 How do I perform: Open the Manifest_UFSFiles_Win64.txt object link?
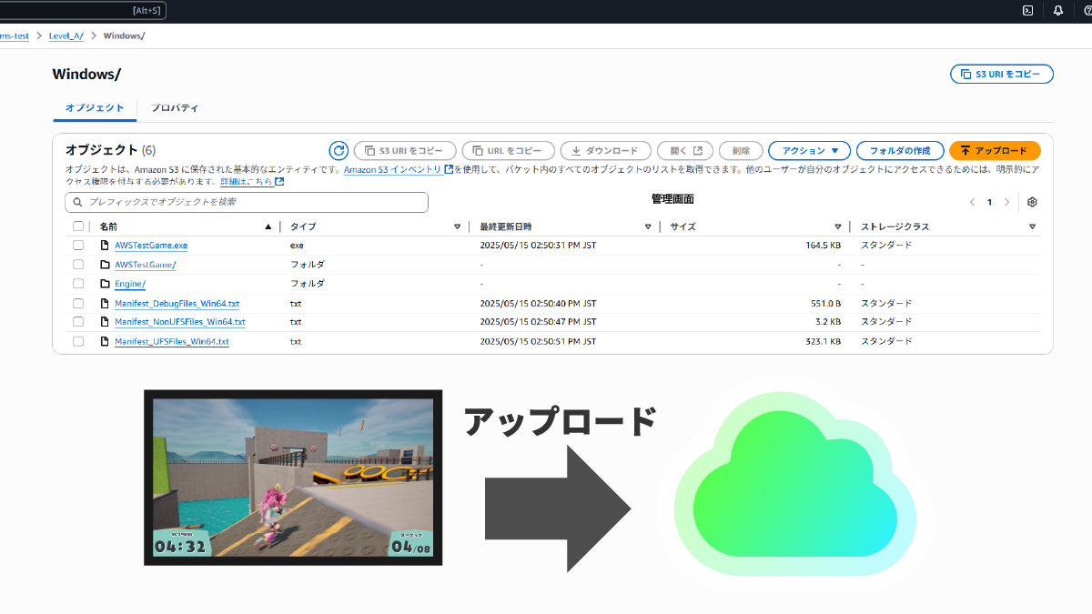point(172,341)
